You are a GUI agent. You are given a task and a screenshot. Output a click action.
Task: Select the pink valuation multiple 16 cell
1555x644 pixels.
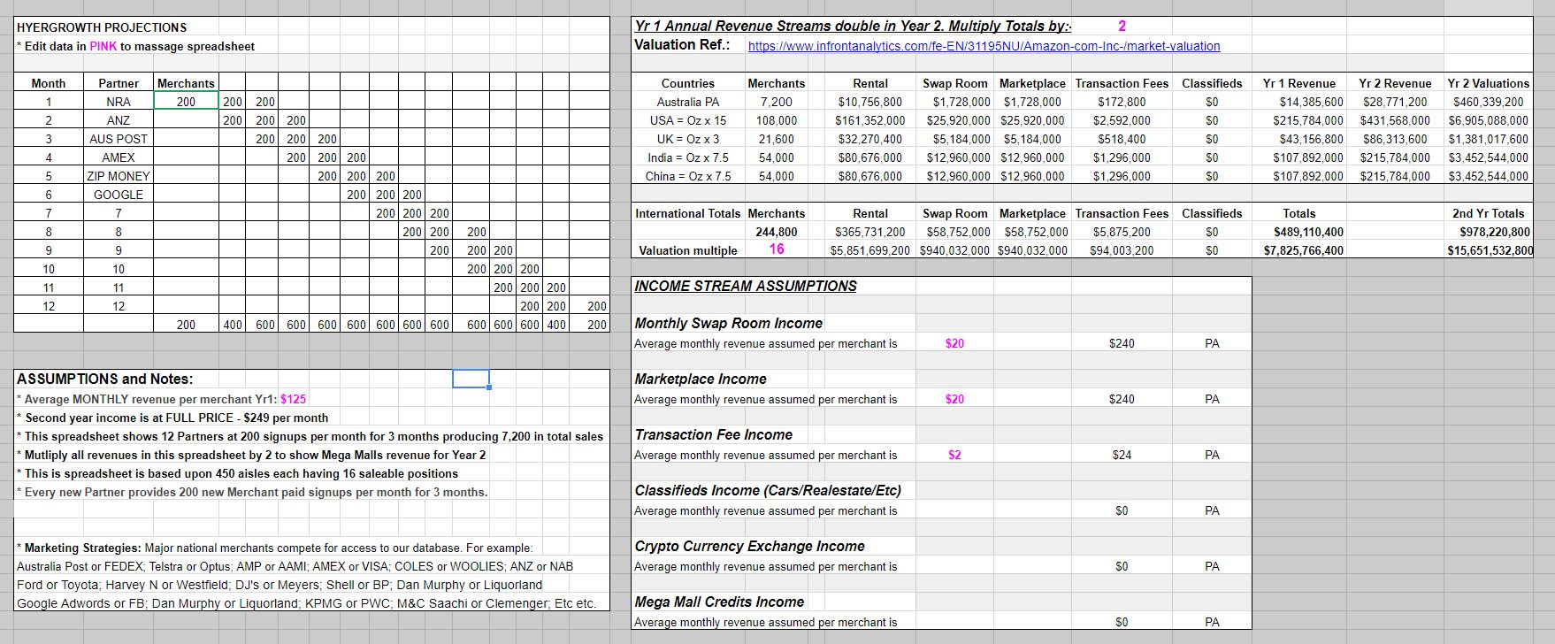[x=776, y=249]
